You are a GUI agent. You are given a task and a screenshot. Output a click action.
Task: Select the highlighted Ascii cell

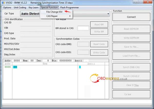click(x=80, y=67)
